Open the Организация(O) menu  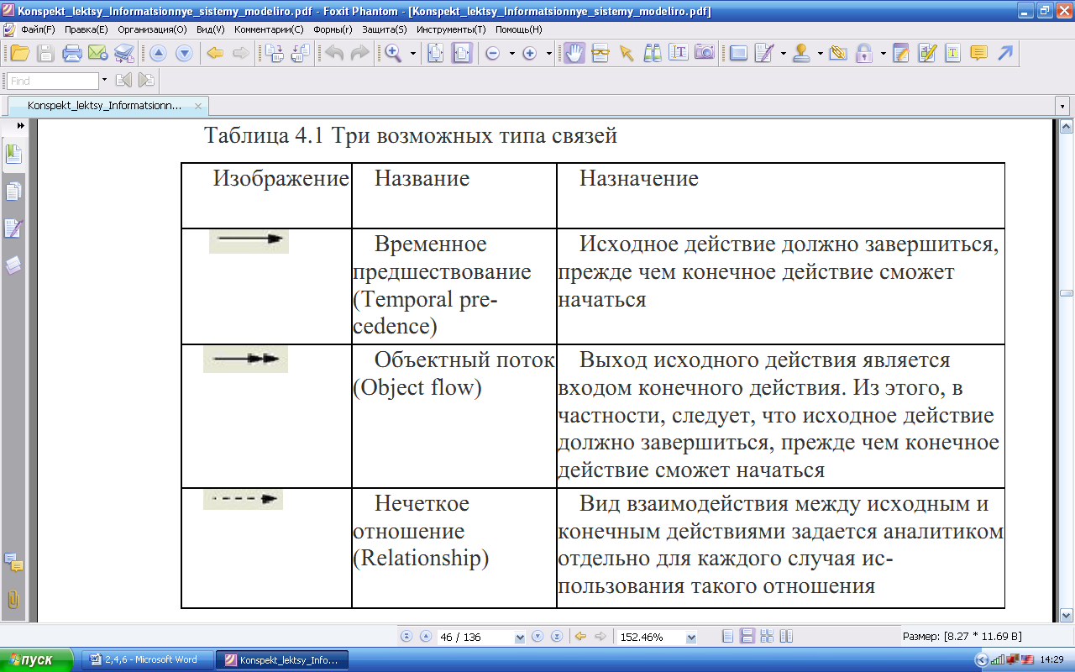pyautogui.click(x=152, y=29)
